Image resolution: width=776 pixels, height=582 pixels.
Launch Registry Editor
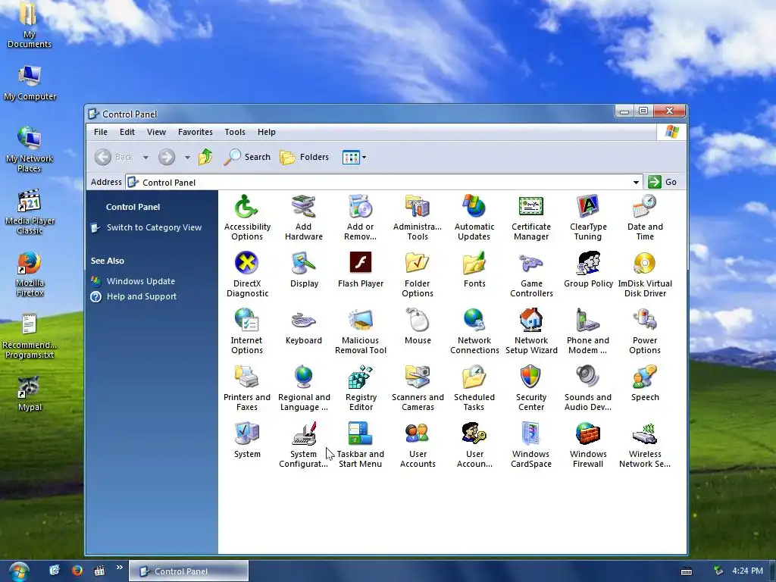361,388
